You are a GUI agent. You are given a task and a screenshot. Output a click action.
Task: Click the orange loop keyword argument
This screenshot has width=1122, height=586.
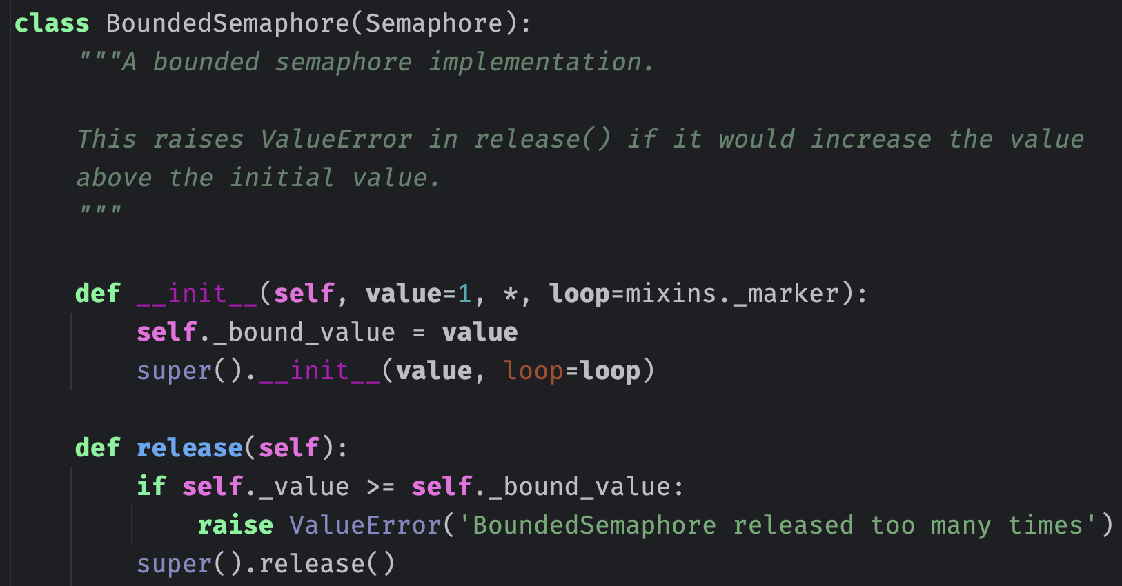pyautogui.click(x=533, y=371)
